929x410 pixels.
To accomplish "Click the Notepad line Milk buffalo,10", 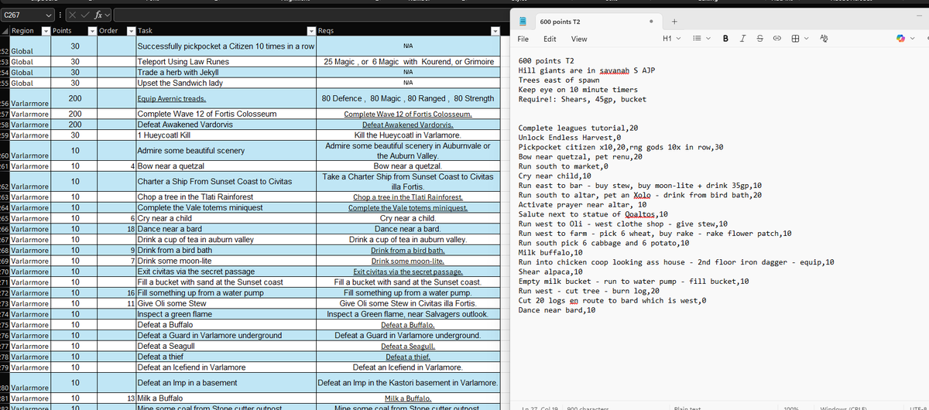I will click(x=552, y=253).
